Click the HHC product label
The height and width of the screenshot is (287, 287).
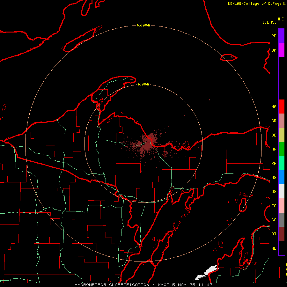point(280,19)
